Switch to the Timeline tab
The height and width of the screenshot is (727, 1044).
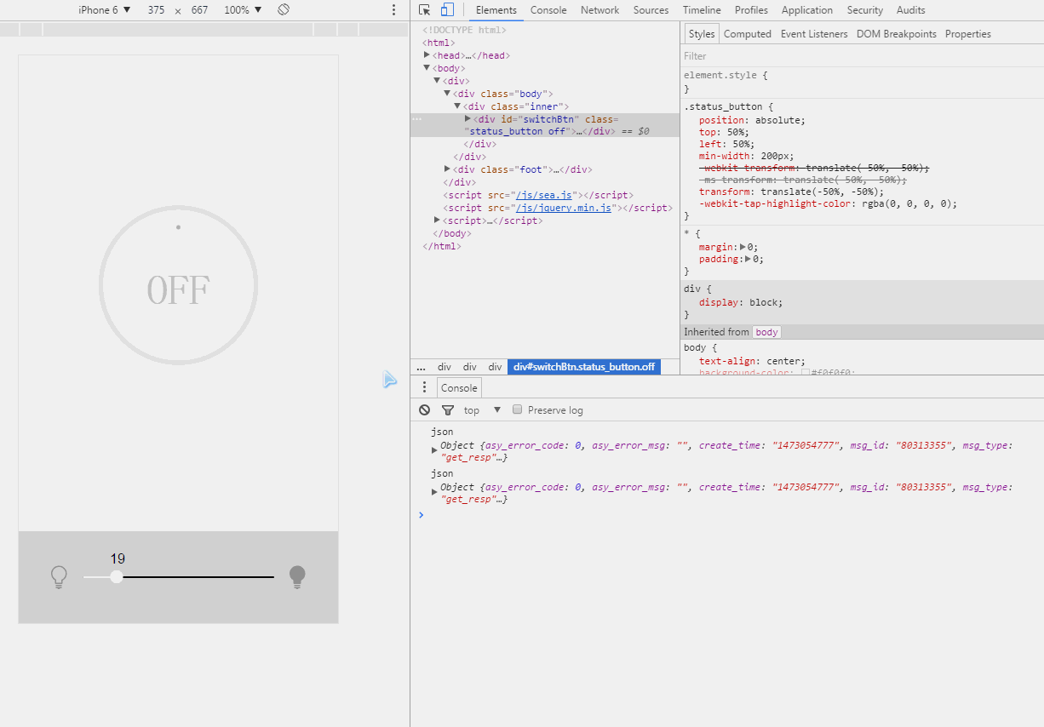pyautogui.click(x=702, y=10)
